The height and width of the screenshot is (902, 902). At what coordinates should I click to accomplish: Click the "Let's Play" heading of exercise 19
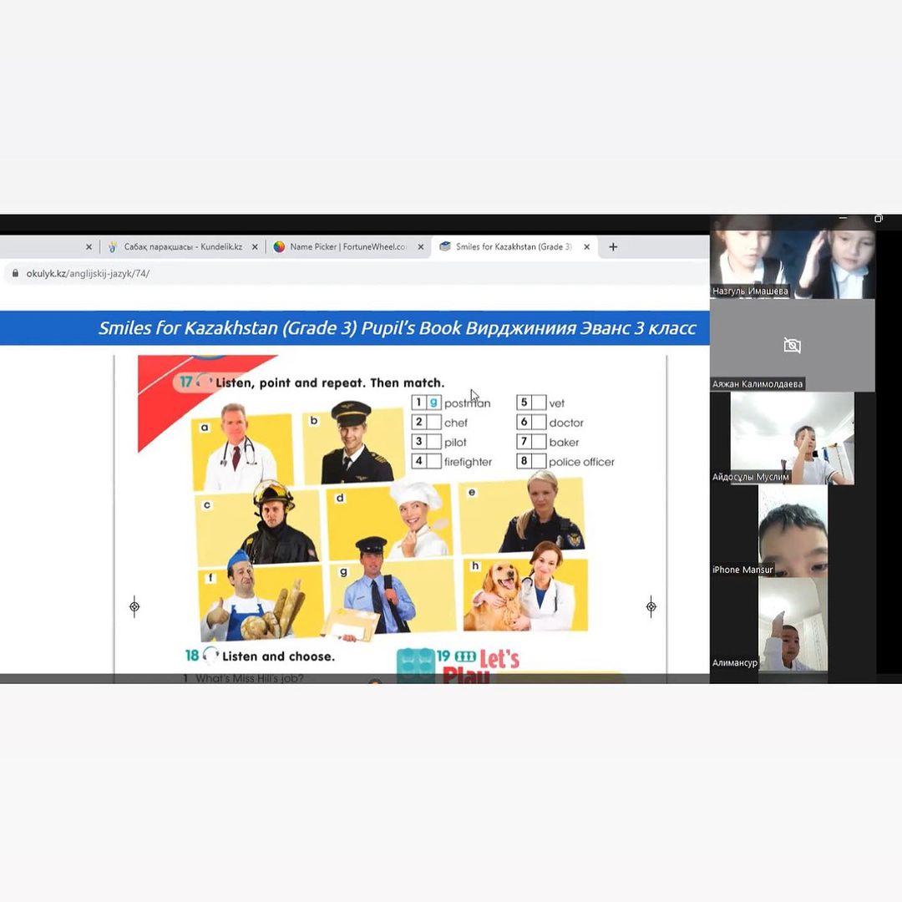[x=481, y=666]
